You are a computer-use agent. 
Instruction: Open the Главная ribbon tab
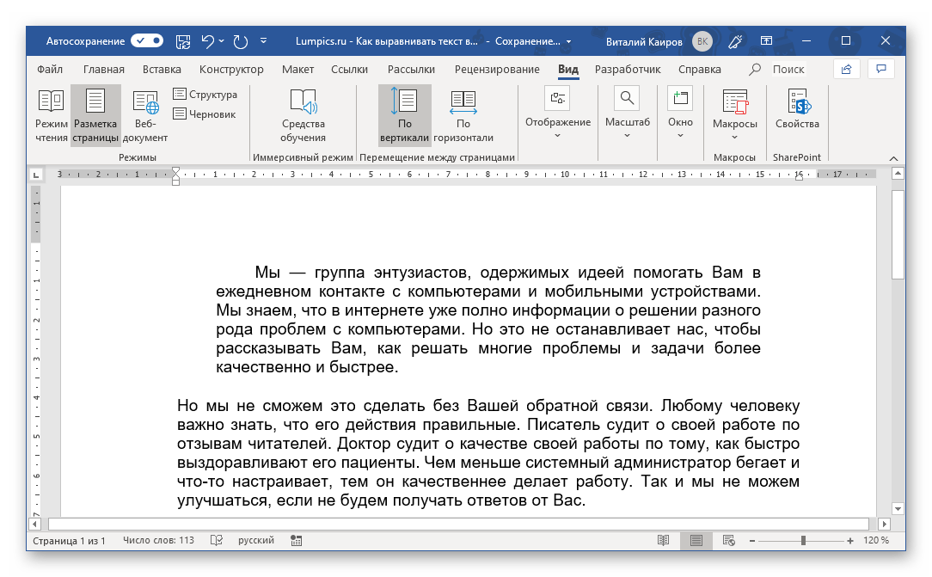103,70
